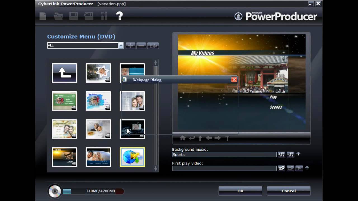This screenshot has width=358, height=201.
Task: Click the preferences tools icon in toolbar
Action: [104, 16]
